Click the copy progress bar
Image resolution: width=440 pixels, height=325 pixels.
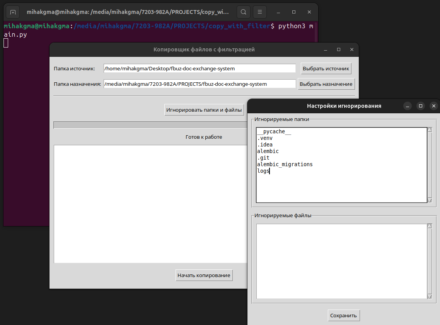(x=150, y=125)
